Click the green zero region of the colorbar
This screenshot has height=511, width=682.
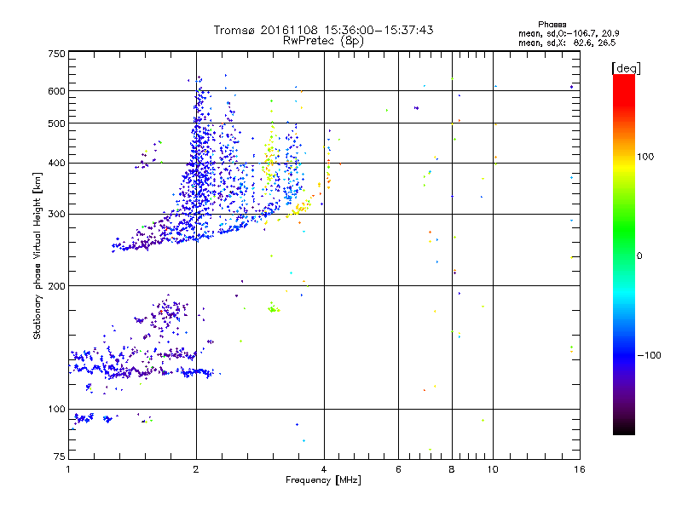[624, 255]
